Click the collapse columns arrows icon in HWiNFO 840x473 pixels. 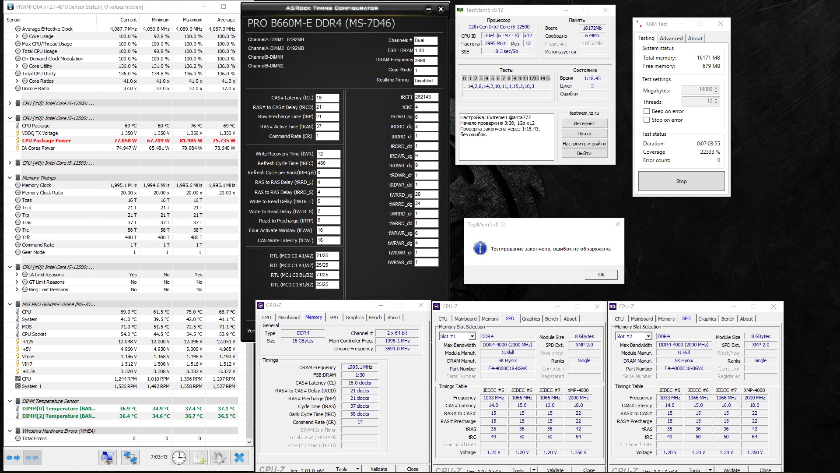pyautogui.click(x=32, y=458)
